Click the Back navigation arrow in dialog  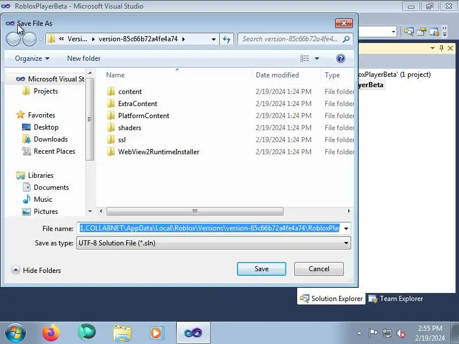[x=13, y=39]
